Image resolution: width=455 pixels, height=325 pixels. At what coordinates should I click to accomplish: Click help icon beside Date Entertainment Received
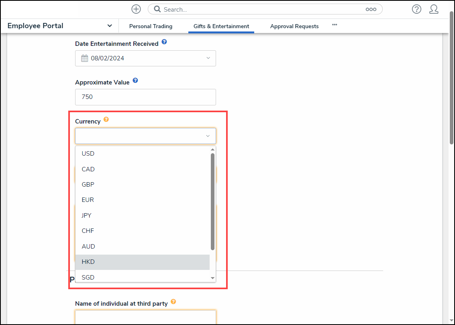[x=164, y=42]
